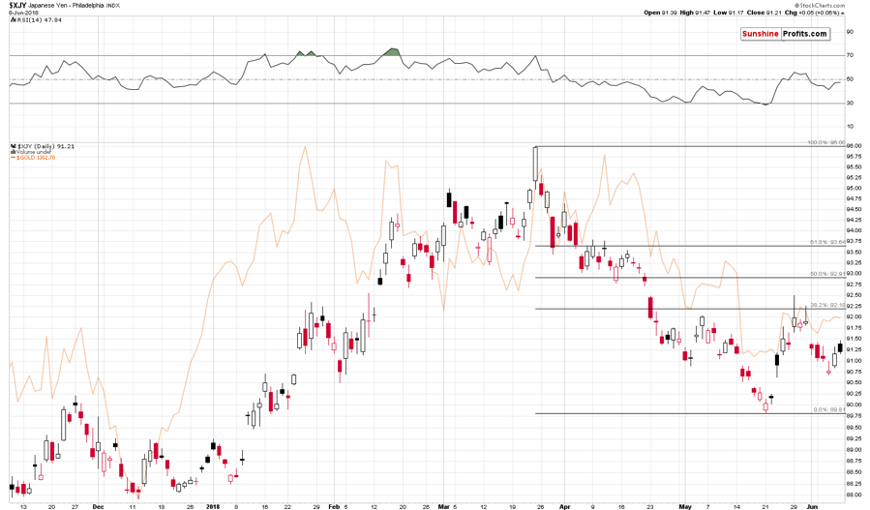Viewport: 870px width, 510px height.
Task: Click the 100.0%: 96.00 Fibonacci label
Action: pos(826,142)
